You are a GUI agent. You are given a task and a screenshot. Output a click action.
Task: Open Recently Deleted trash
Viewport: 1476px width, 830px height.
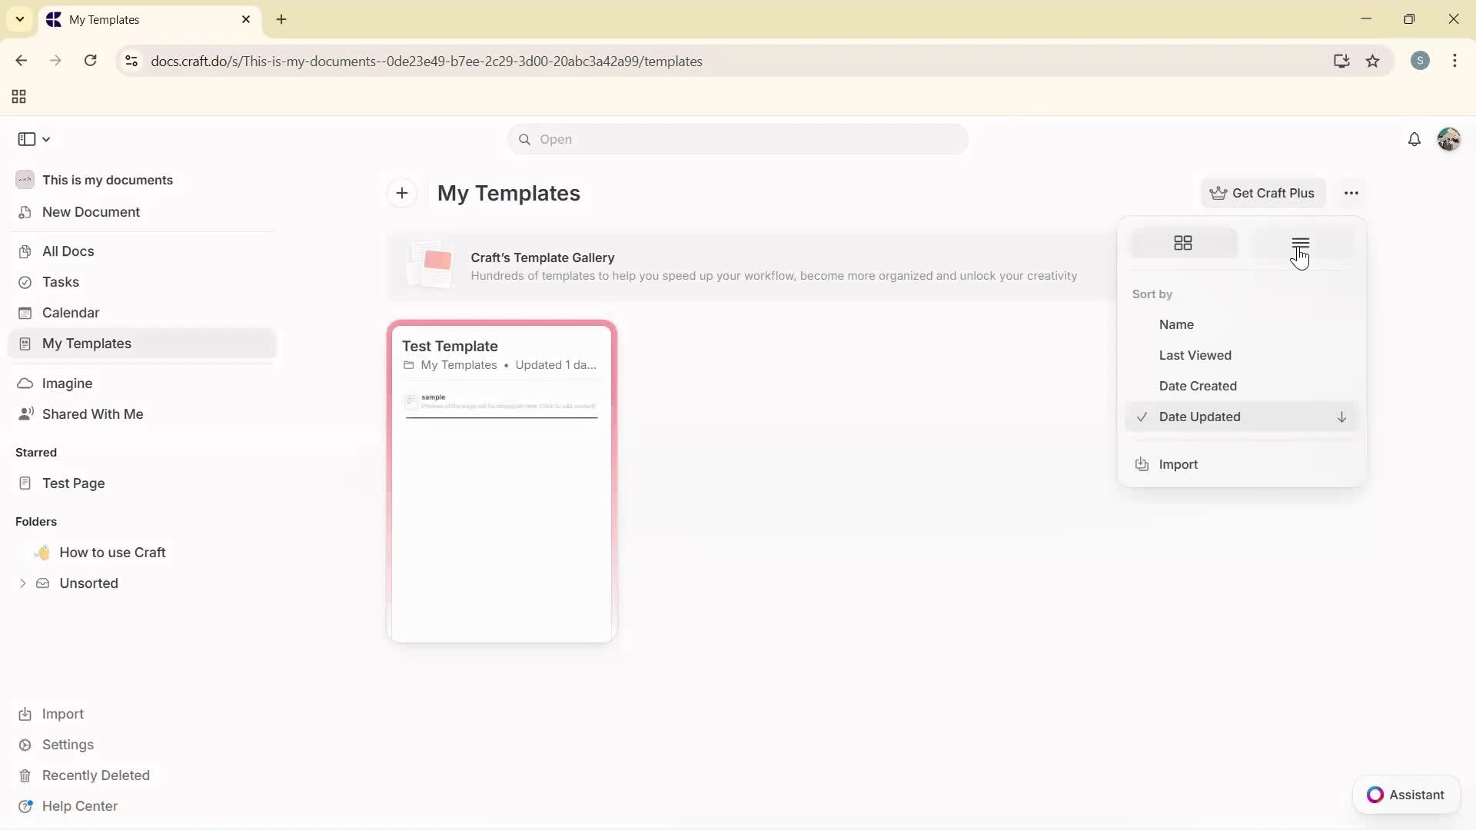tap(95, 775)
